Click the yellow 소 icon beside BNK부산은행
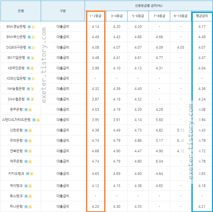 click(33, 37)
